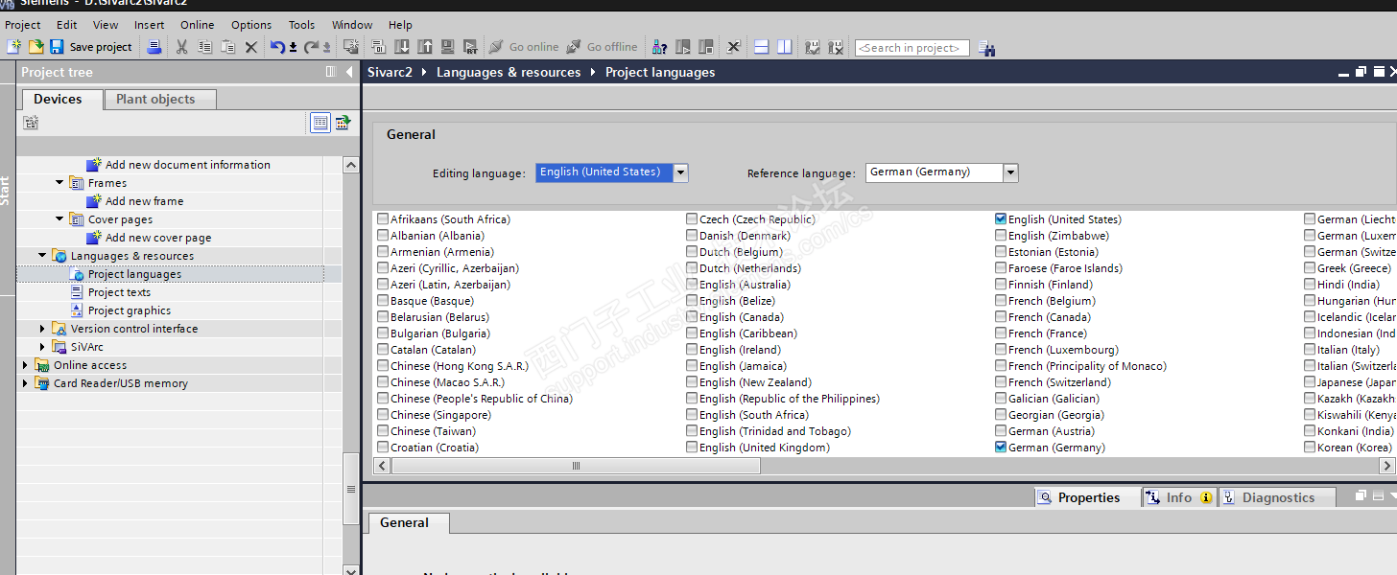Uncheck English (United States) checkbox
Image resolution: width=1397 pixels, height=575 pixels.
[1001, 219]
